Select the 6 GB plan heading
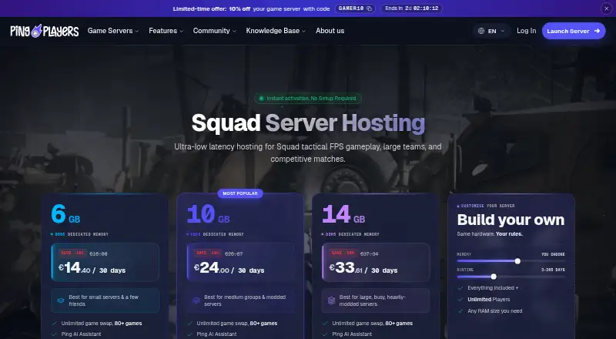Screen dimensions: 616x339 [65, 214]
